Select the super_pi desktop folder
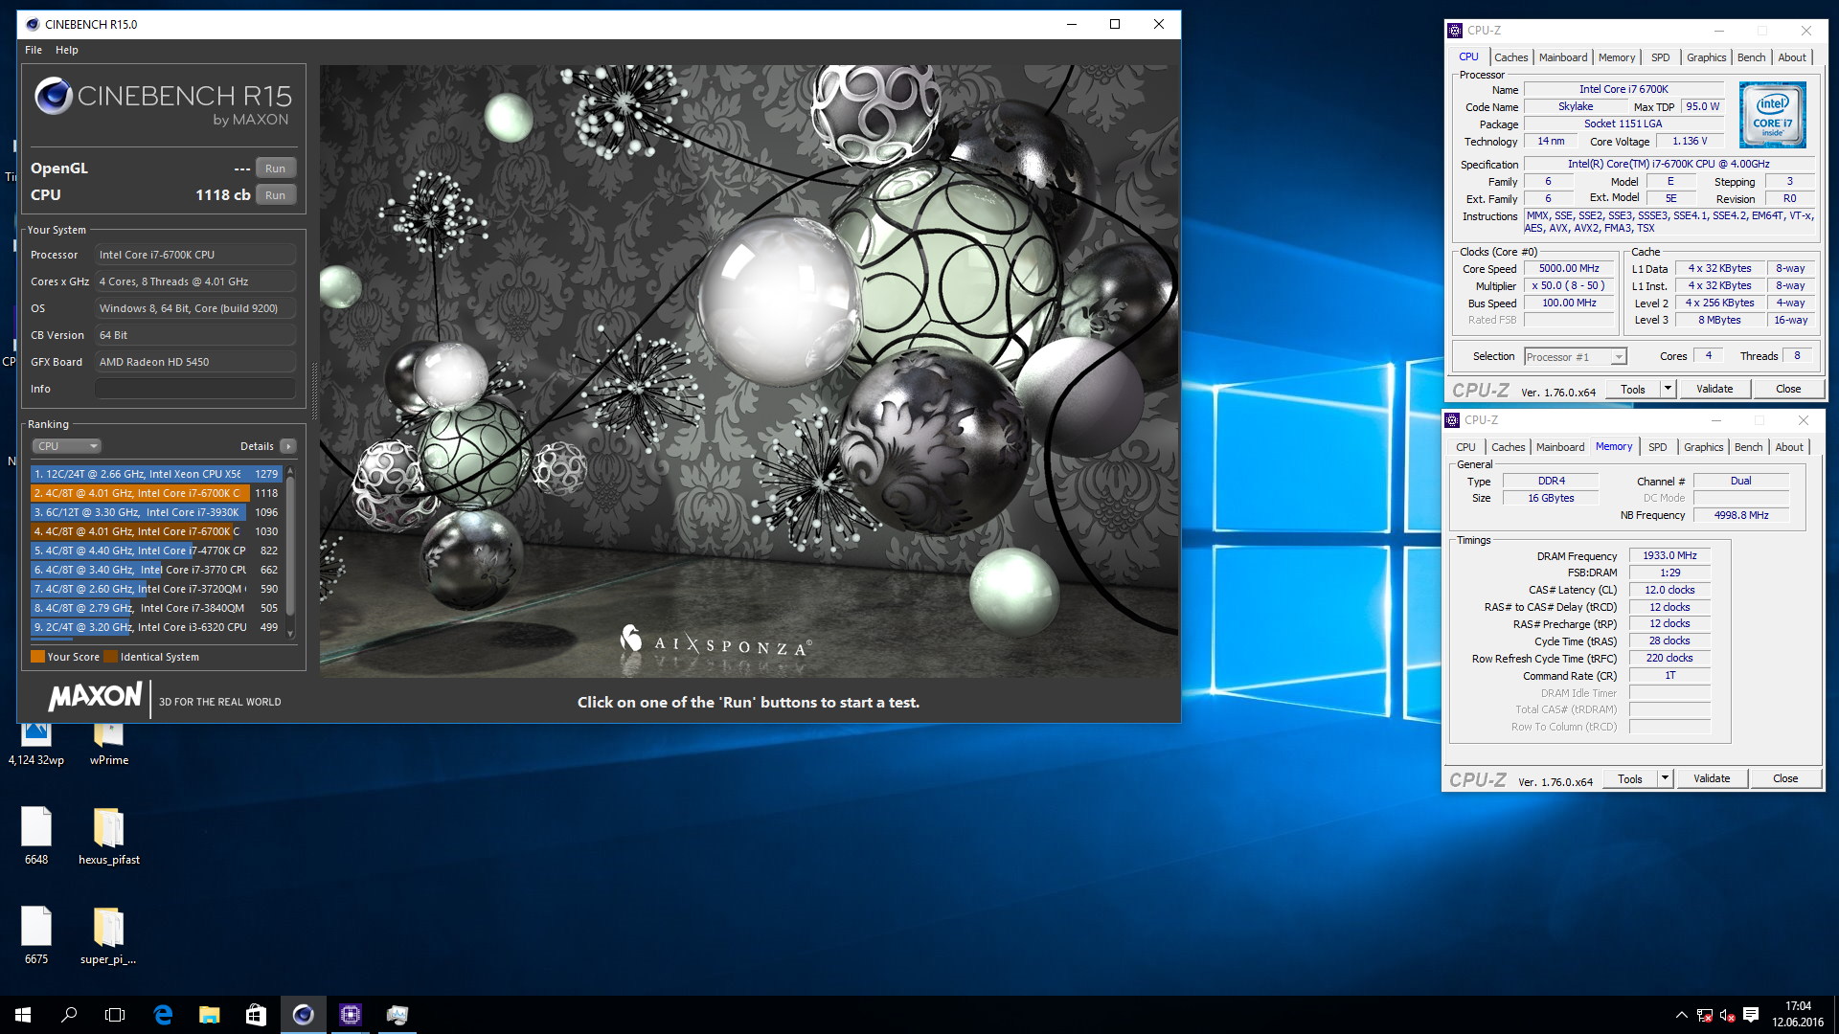The height and width of the screenshot is (1034, 1839). [109, 934]
